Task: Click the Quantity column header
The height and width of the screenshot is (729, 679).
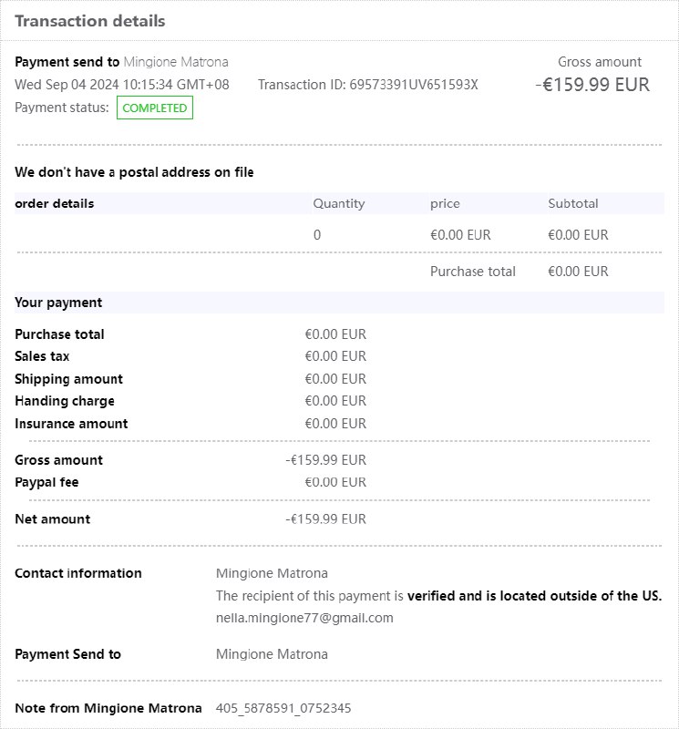Action: coord(338,203)
